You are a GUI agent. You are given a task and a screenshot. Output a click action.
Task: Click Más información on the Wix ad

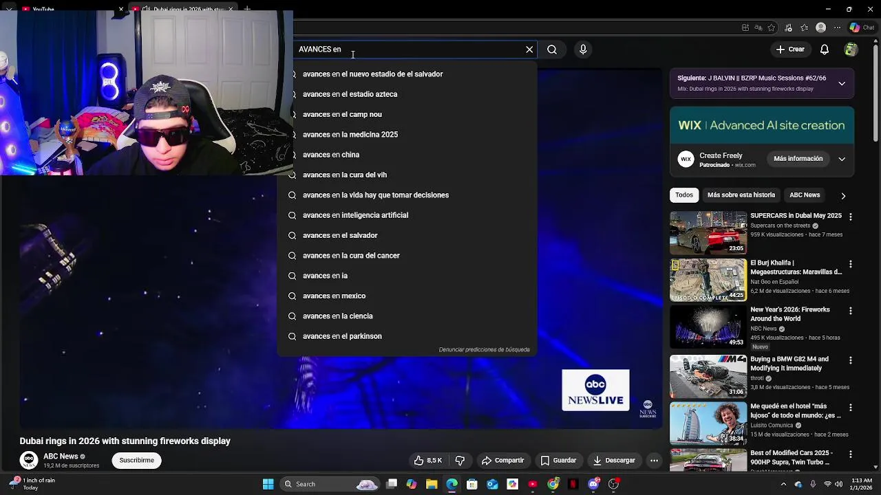798,159
